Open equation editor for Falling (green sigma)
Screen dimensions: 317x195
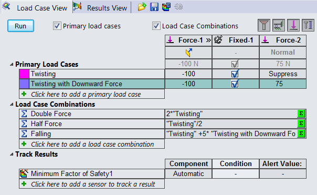[301, 134]
